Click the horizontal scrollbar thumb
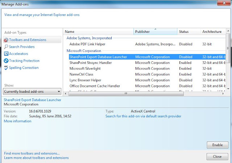The width and height of the screenshot is (232, 163). (126, 93)
